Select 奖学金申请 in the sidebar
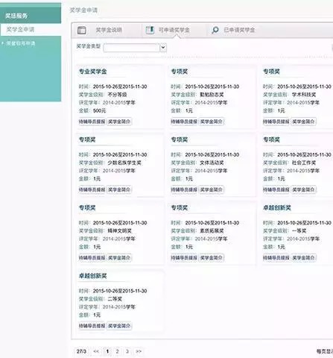 20,29
